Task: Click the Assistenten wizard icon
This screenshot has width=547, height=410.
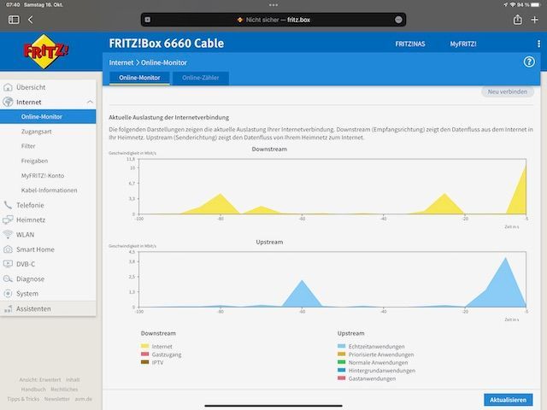Action: coord(8,308)
